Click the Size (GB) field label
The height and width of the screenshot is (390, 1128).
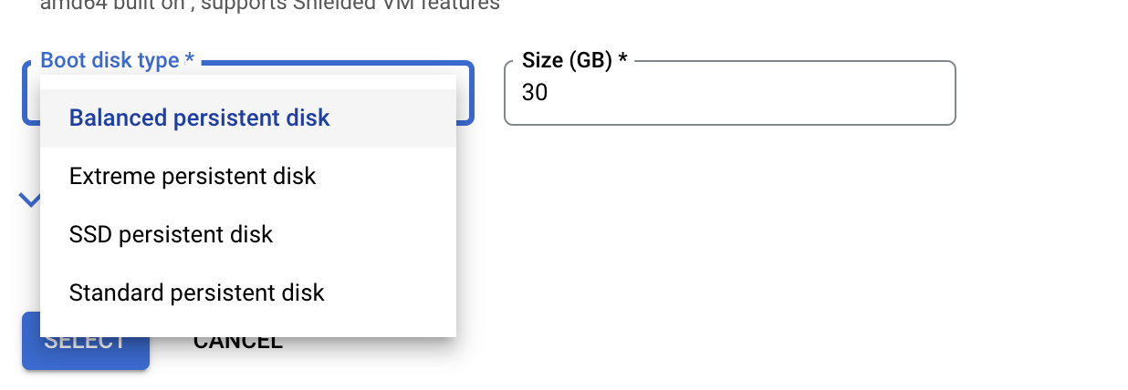574,61
